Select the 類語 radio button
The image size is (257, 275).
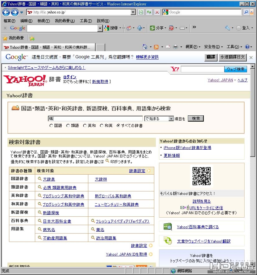coord(68,126)
